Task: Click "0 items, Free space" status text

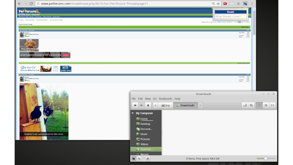Action: point(202,159)
